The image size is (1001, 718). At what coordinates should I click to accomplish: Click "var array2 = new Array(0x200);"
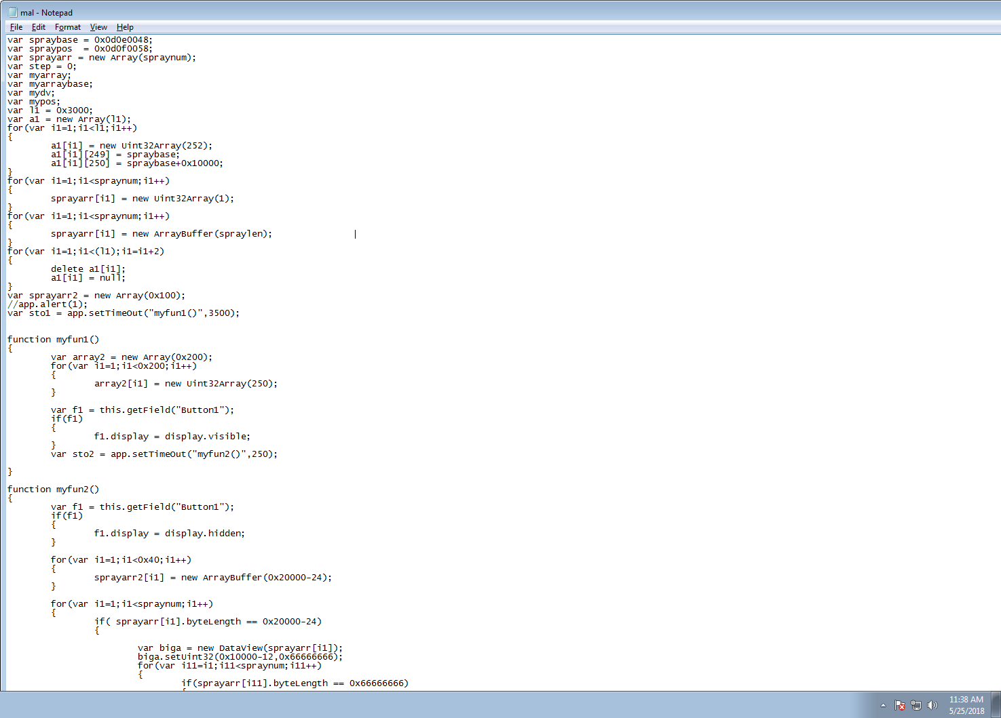coord(132,357)
